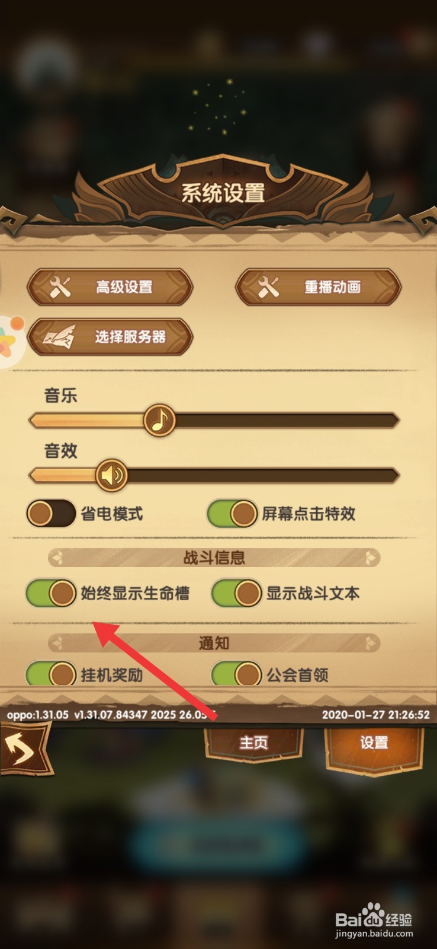Turn off 始终显示生命槽 toggle
The height and width of the screenshot is (949, 437).
[x=51, y=593]
